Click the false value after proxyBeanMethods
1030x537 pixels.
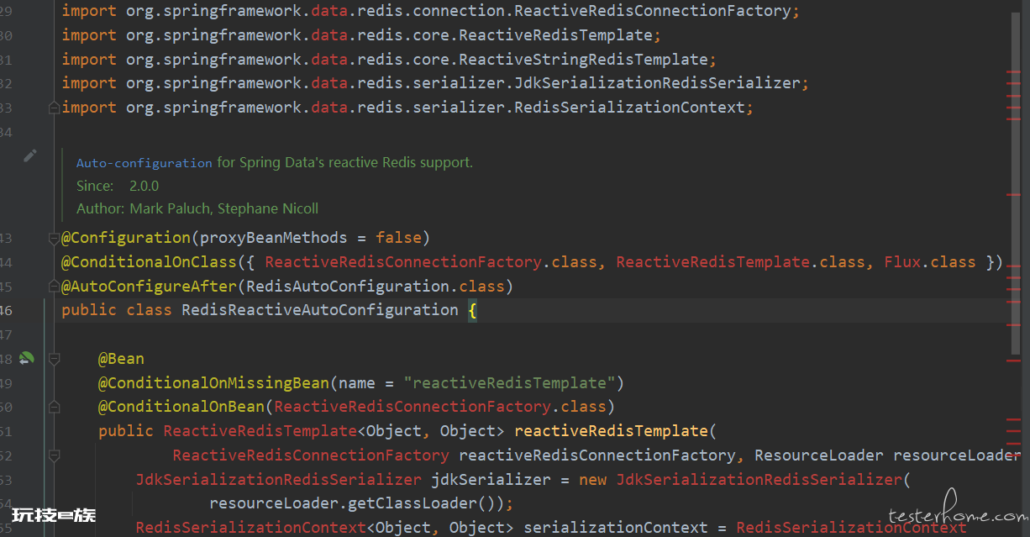[398, 238]
